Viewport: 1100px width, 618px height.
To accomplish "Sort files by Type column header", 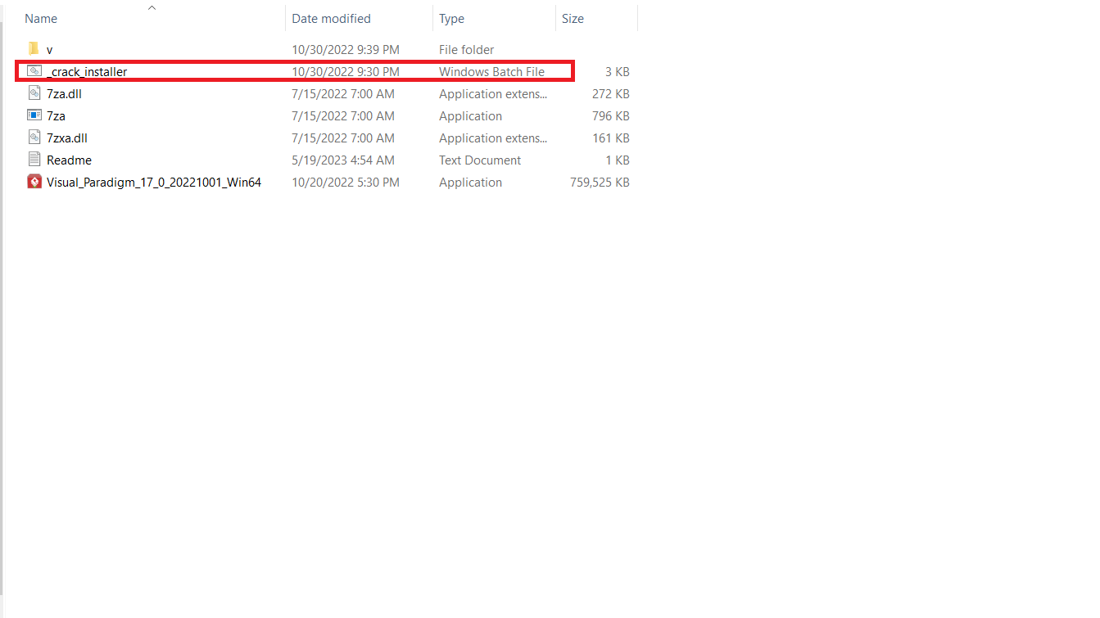I will pos(451,18).
